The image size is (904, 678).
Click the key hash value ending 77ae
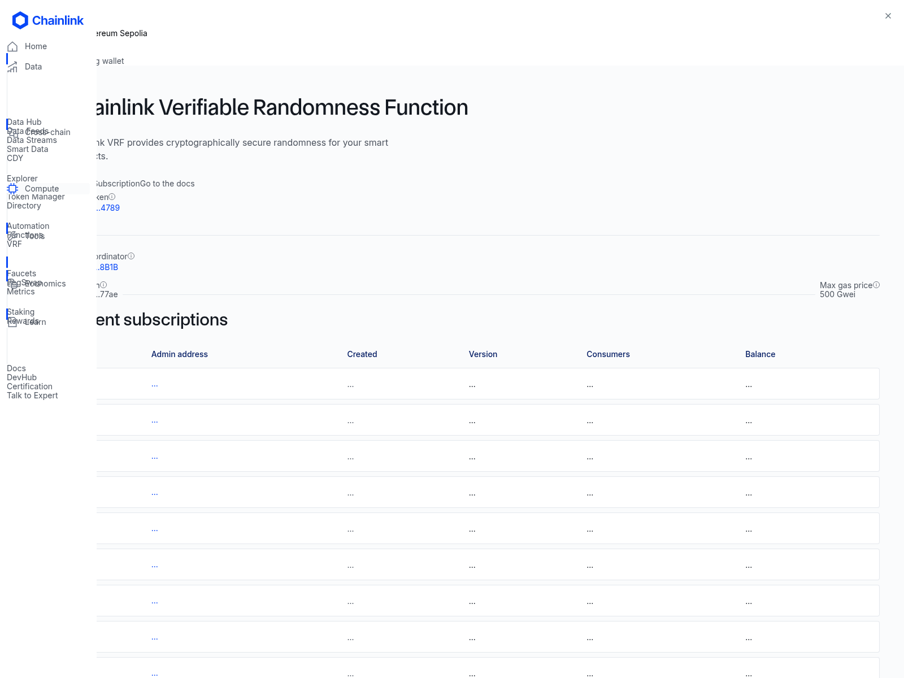(x=107, y=294)
